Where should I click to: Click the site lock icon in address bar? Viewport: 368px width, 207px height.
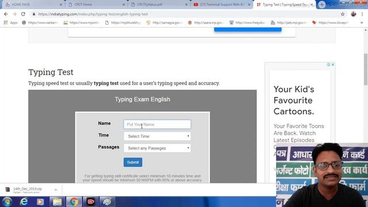click(x=34, y=14)
